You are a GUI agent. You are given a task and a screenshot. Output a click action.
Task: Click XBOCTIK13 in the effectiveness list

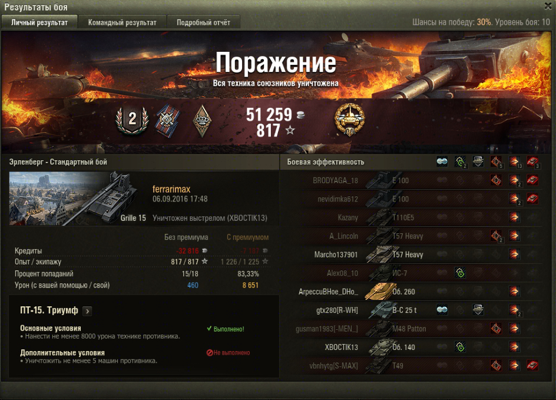pos(341,347)
